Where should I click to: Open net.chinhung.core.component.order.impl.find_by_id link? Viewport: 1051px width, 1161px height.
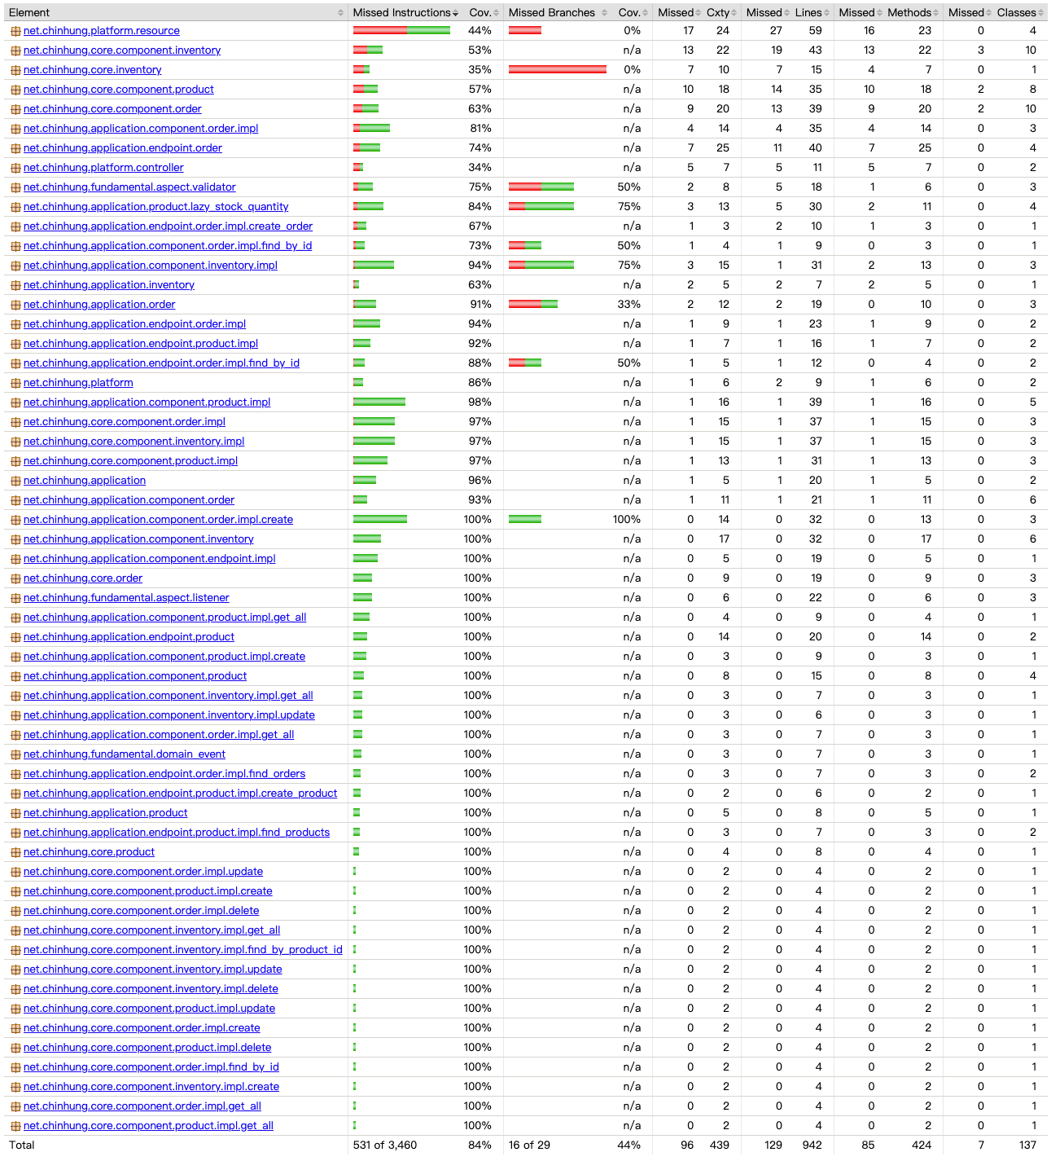(151, 1067)
